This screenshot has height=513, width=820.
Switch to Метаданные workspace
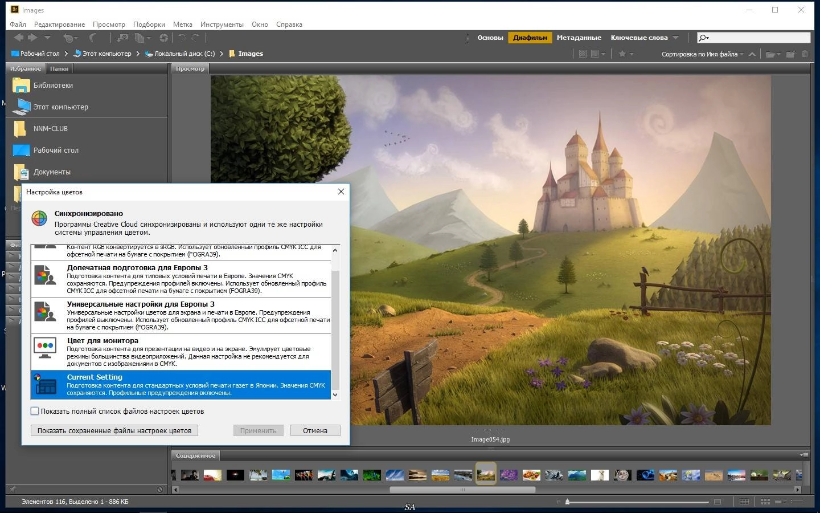579,38
